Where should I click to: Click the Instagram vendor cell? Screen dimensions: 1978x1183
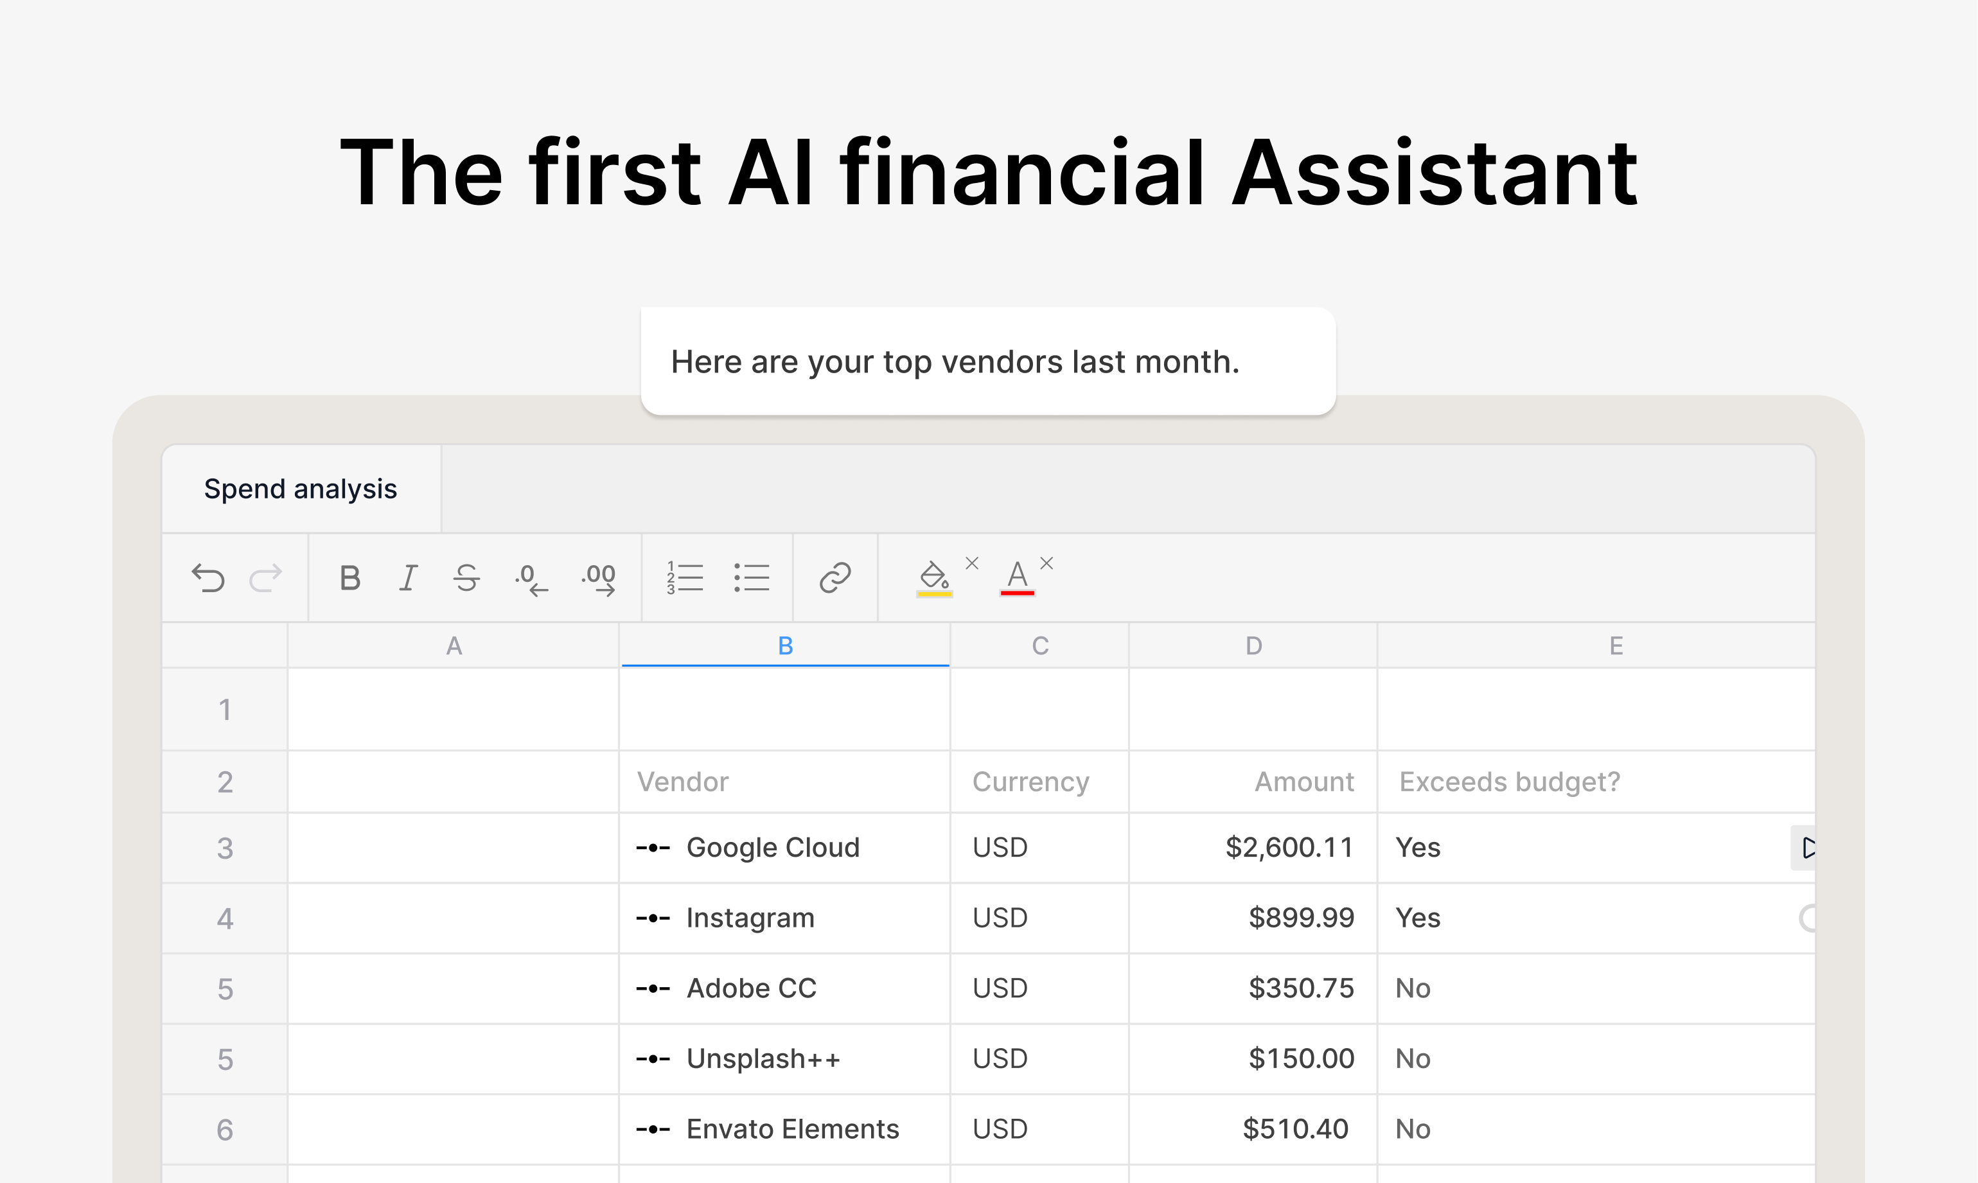pyautogui.click(x=785, y=918)
